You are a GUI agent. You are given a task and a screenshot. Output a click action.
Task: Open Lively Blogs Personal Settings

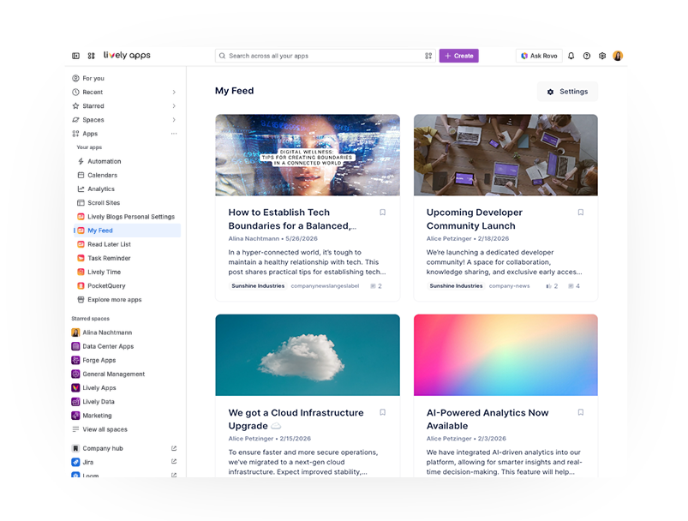click(x=129, y=217)
